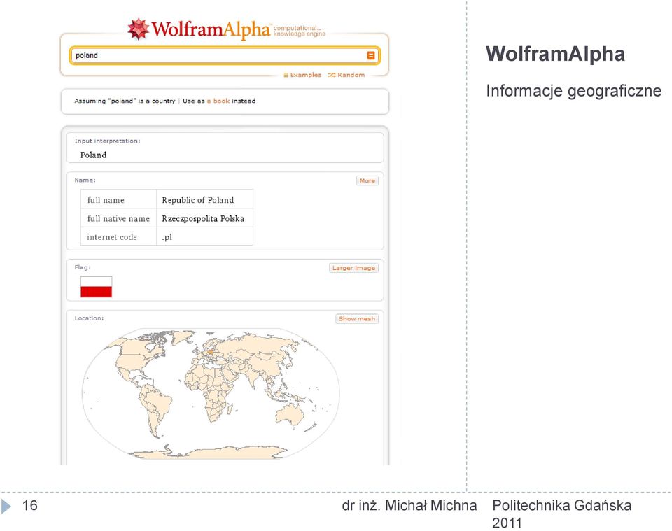Screen dimensions: 672x531
Task: Click the "full name" row label
Action: [x=106, y=200]
